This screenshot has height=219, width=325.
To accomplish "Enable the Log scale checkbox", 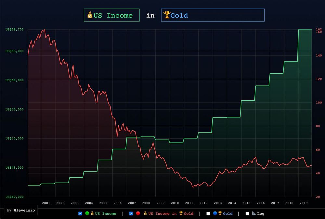I will pyautogui.click(x=247, y=213).
